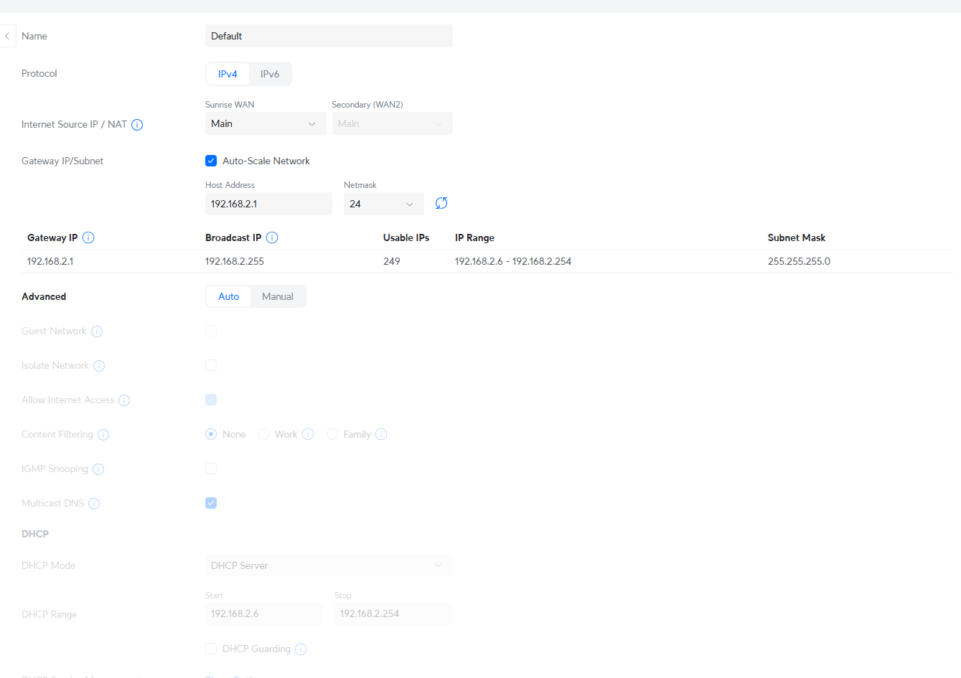Switch Advanced settings to Manual
Viewport: 961px width, 678px height.
click(277, 296)
